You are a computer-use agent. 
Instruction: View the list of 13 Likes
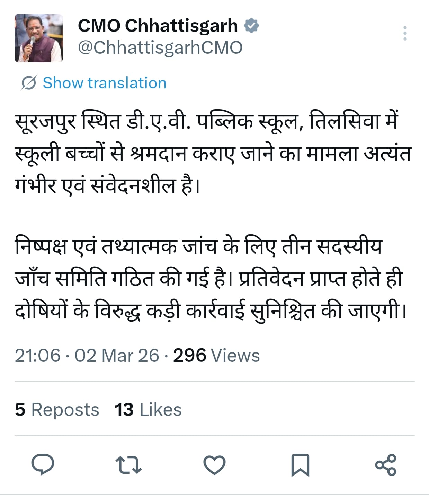(x=148, y=409)
